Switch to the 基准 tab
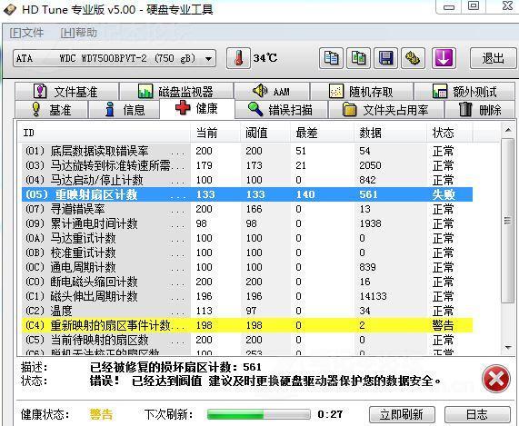The image size is (519, 426). tap(52, 110)
